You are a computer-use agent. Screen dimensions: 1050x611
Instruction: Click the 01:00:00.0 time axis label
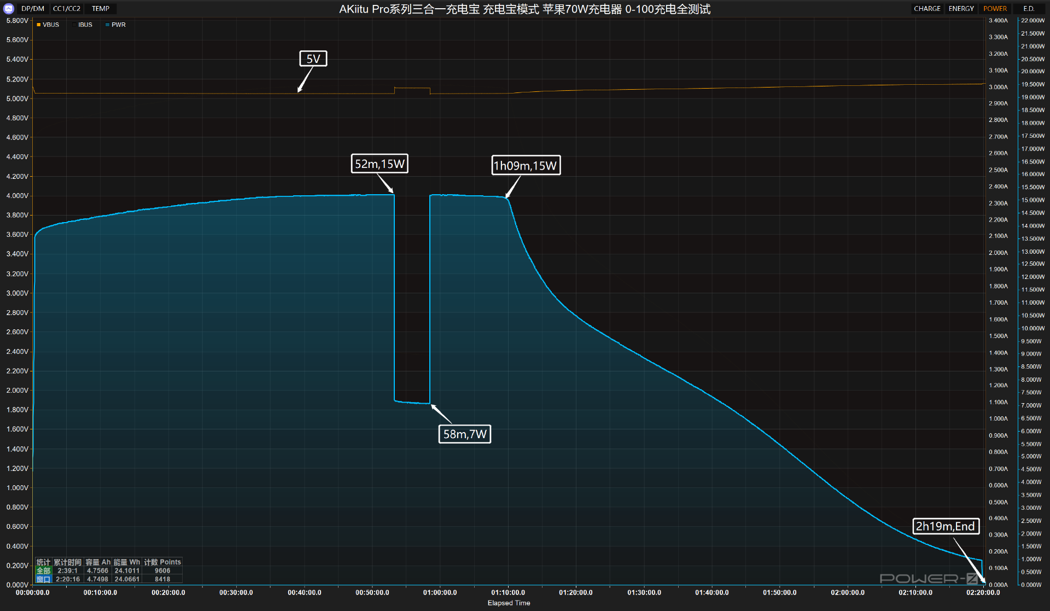(440, 592)
